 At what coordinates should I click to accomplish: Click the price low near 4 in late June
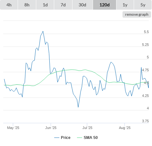78,107
